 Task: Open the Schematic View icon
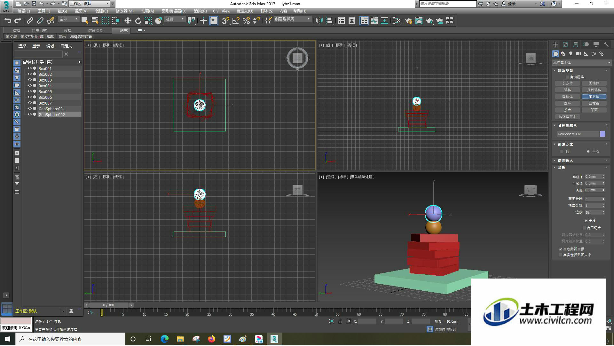384,21
